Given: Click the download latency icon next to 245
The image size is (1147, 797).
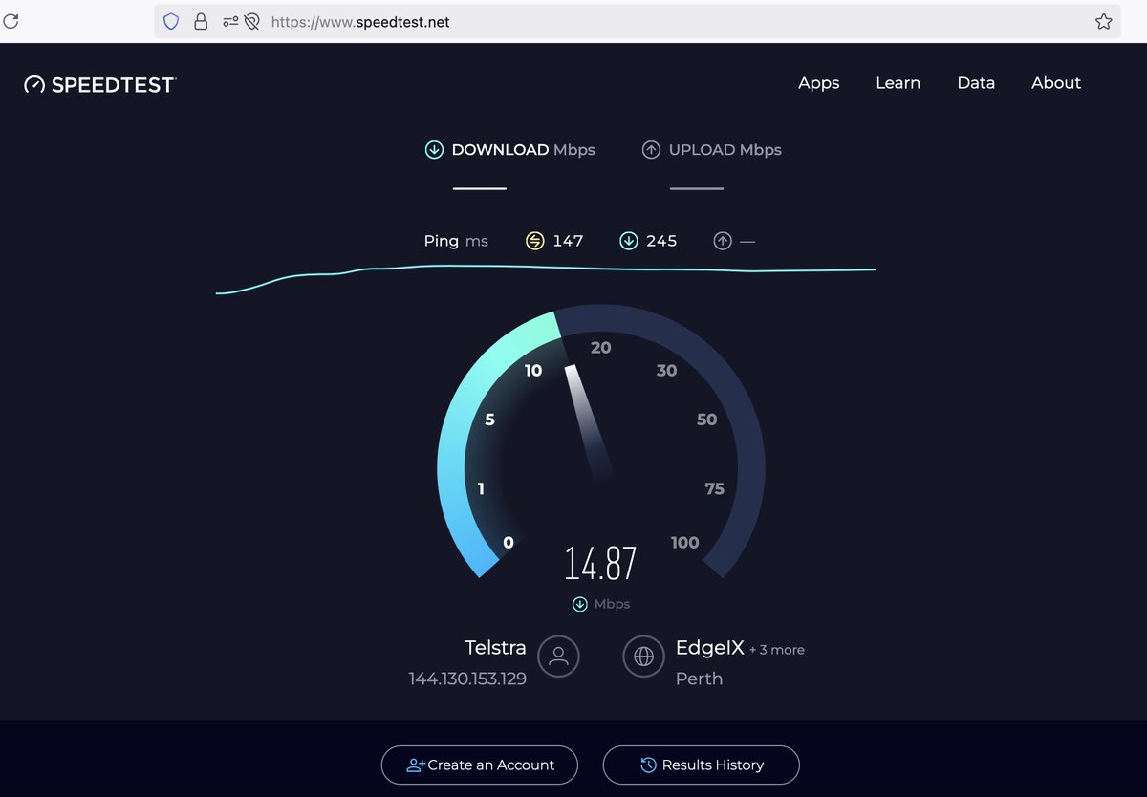Looking at the screenshot, I should 628,241.
